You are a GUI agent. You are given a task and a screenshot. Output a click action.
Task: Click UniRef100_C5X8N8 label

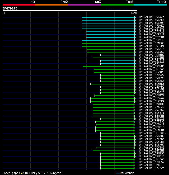(x=152, y=58)
